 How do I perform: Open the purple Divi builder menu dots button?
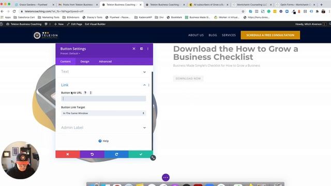pyautogui.click(x=165, y=178)
